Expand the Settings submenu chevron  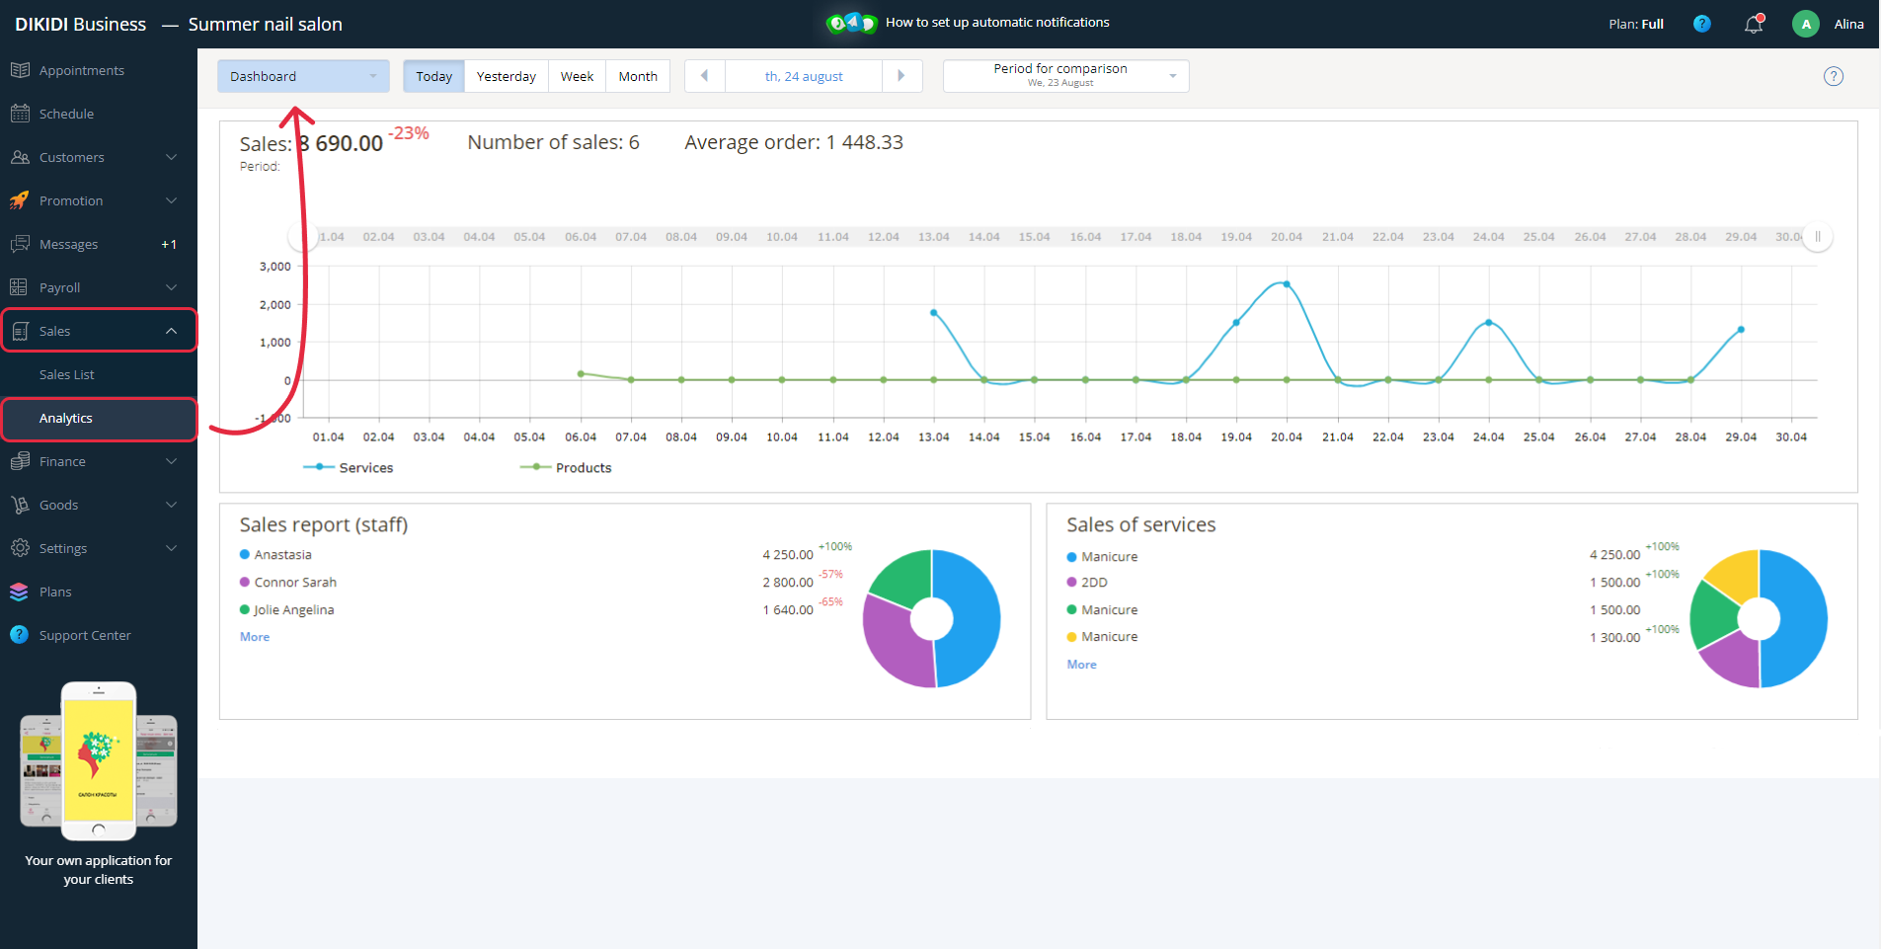point(172,548)
